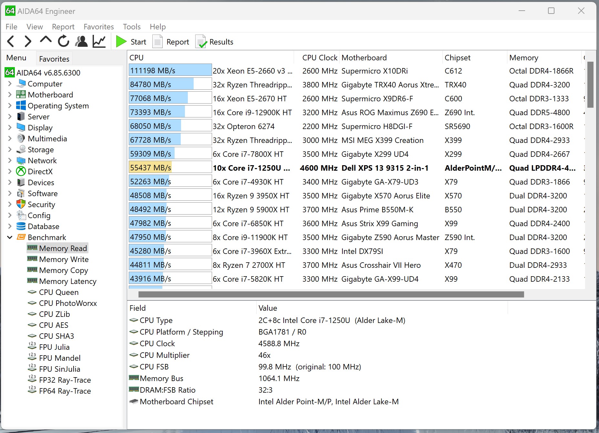Select the Computer tree icon
The image size is (599, 433).
click(x=21, y=84)
